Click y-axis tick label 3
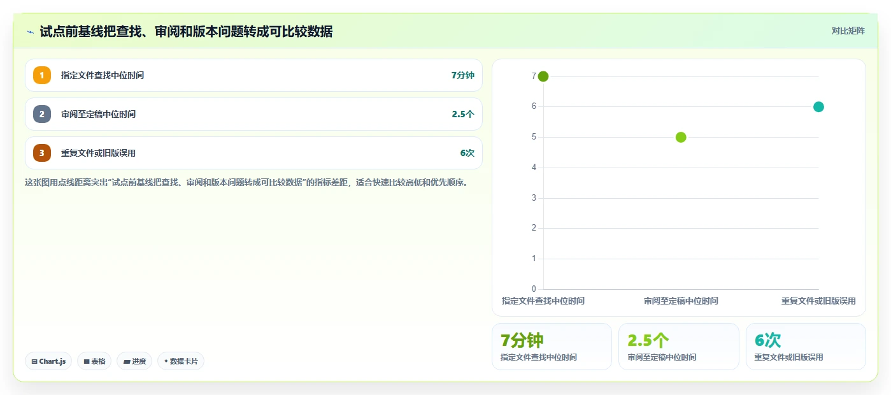The width and height of the screenshot is (891, 395). tap(534, 198)
